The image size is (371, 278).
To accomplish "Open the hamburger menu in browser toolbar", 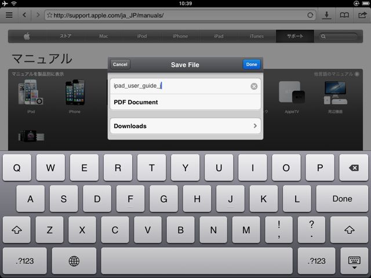I will 9,15.
